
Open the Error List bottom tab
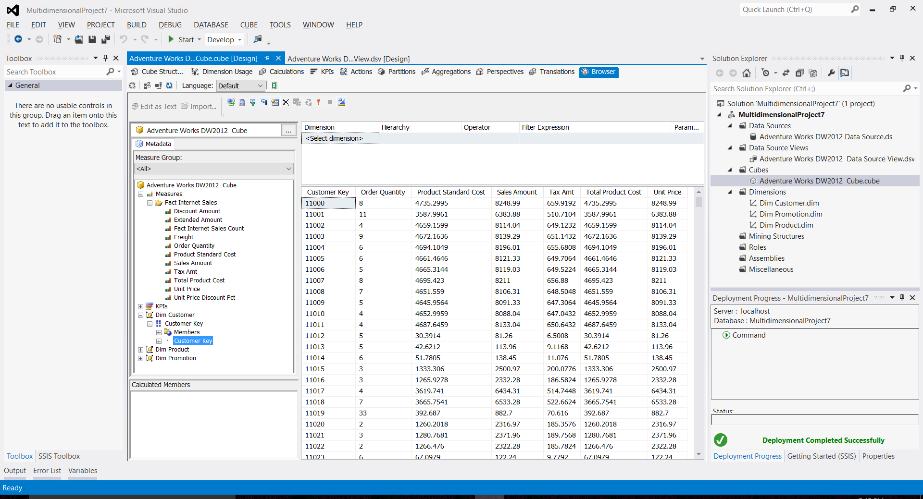[x=47, y=471]
